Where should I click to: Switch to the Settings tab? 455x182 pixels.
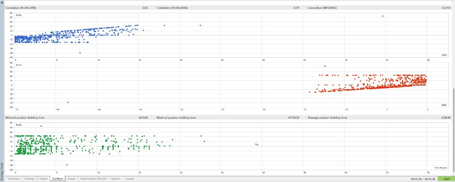coord(29,179)
